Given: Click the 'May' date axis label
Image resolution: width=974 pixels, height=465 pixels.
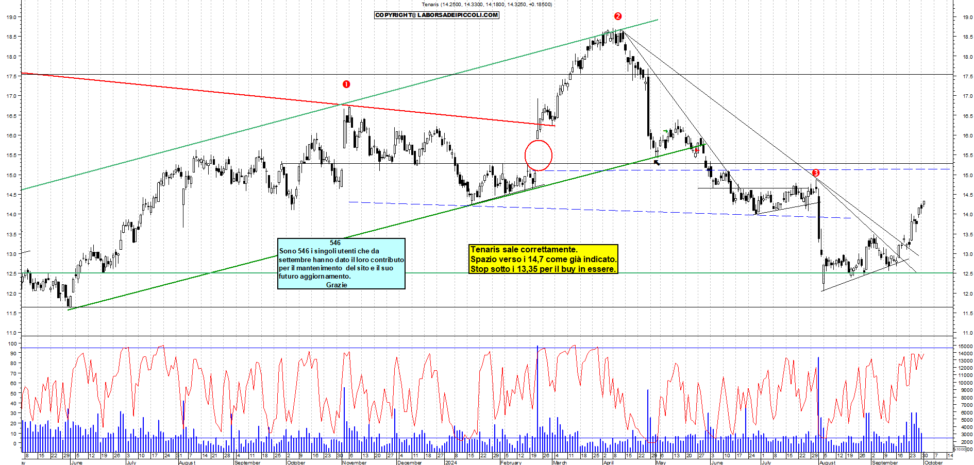Looking at the screenshot, I should (661, 462).
